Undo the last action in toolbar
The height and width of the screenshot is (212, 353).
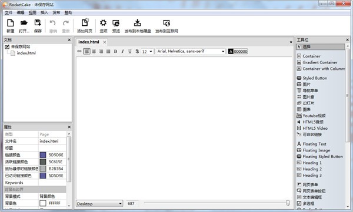tap(53, 26)
